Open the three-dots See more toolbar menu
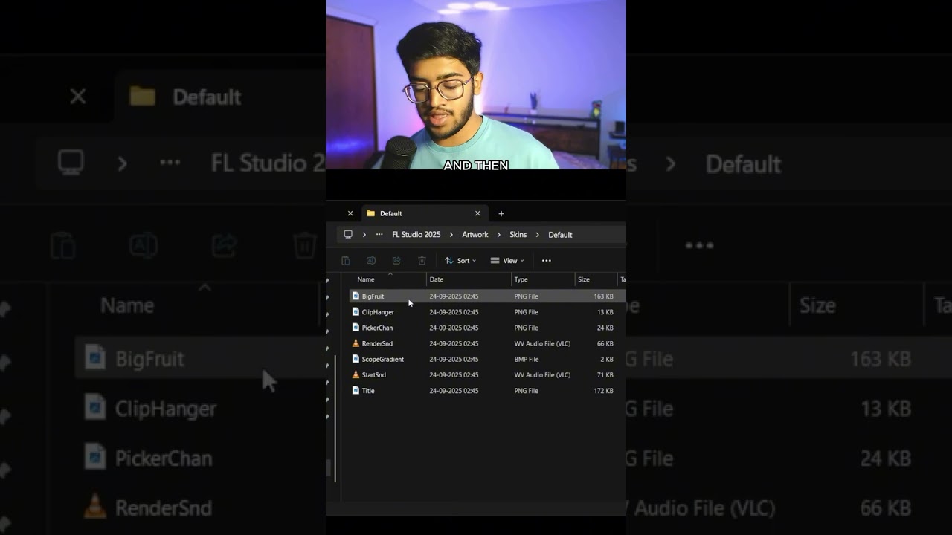This screenshot has width=952, height=535. (547, 261)
